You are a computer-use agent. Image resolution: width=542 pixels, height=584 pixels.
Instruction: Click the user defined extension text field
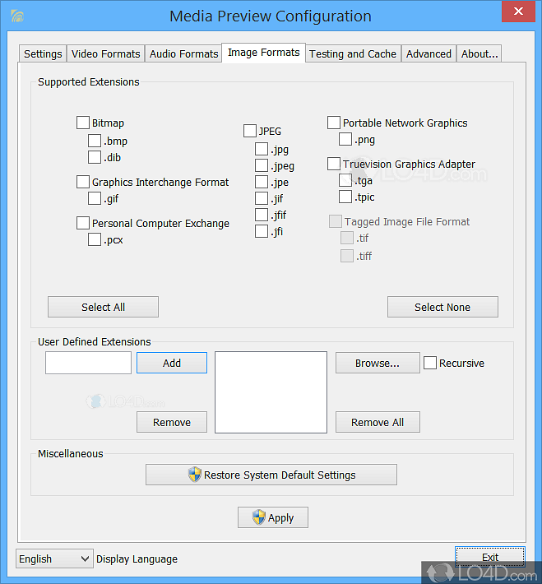tap(88, 363)
